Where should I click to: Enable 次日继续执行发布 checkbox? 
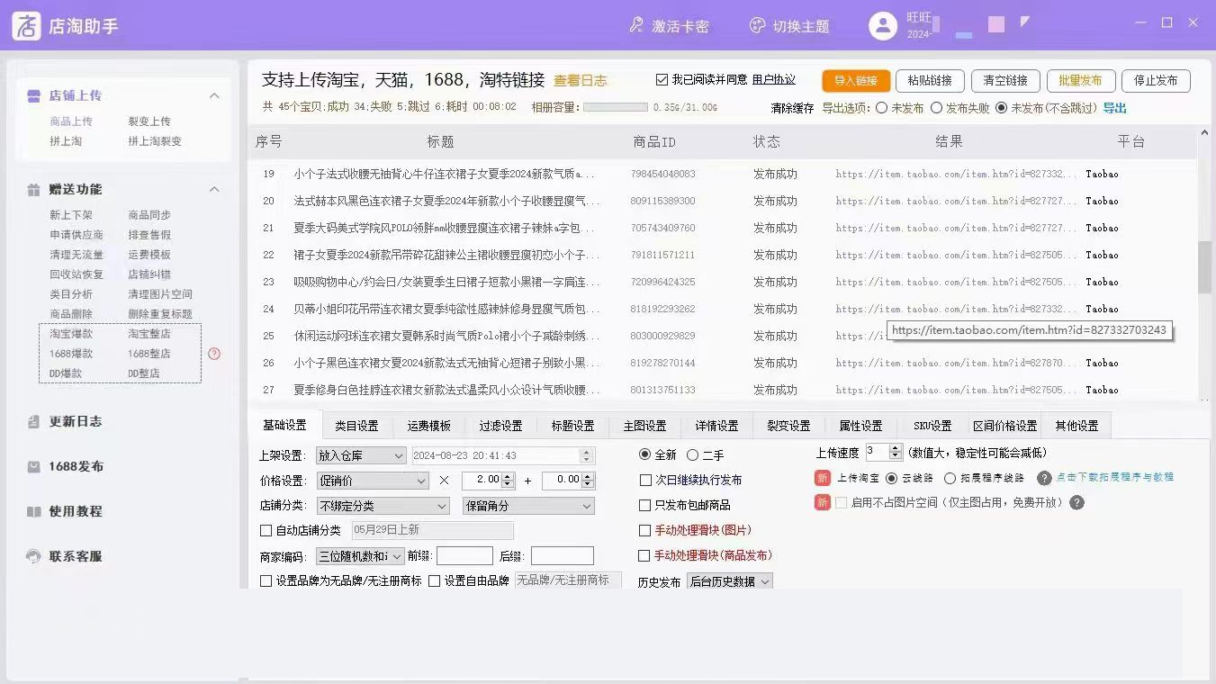pos(645,480)
